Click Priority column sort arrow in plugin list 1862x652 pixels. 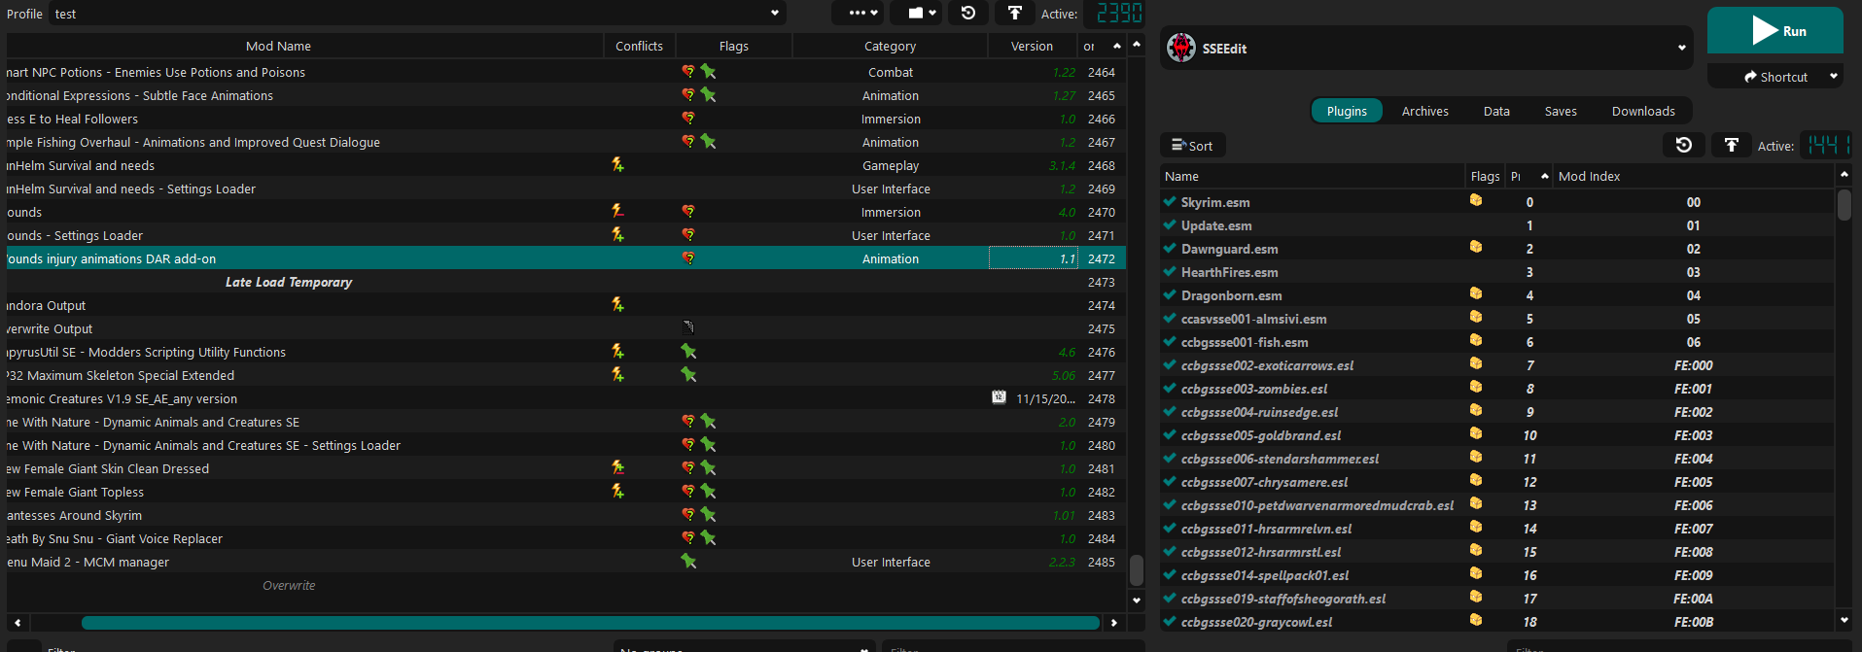1545,176
